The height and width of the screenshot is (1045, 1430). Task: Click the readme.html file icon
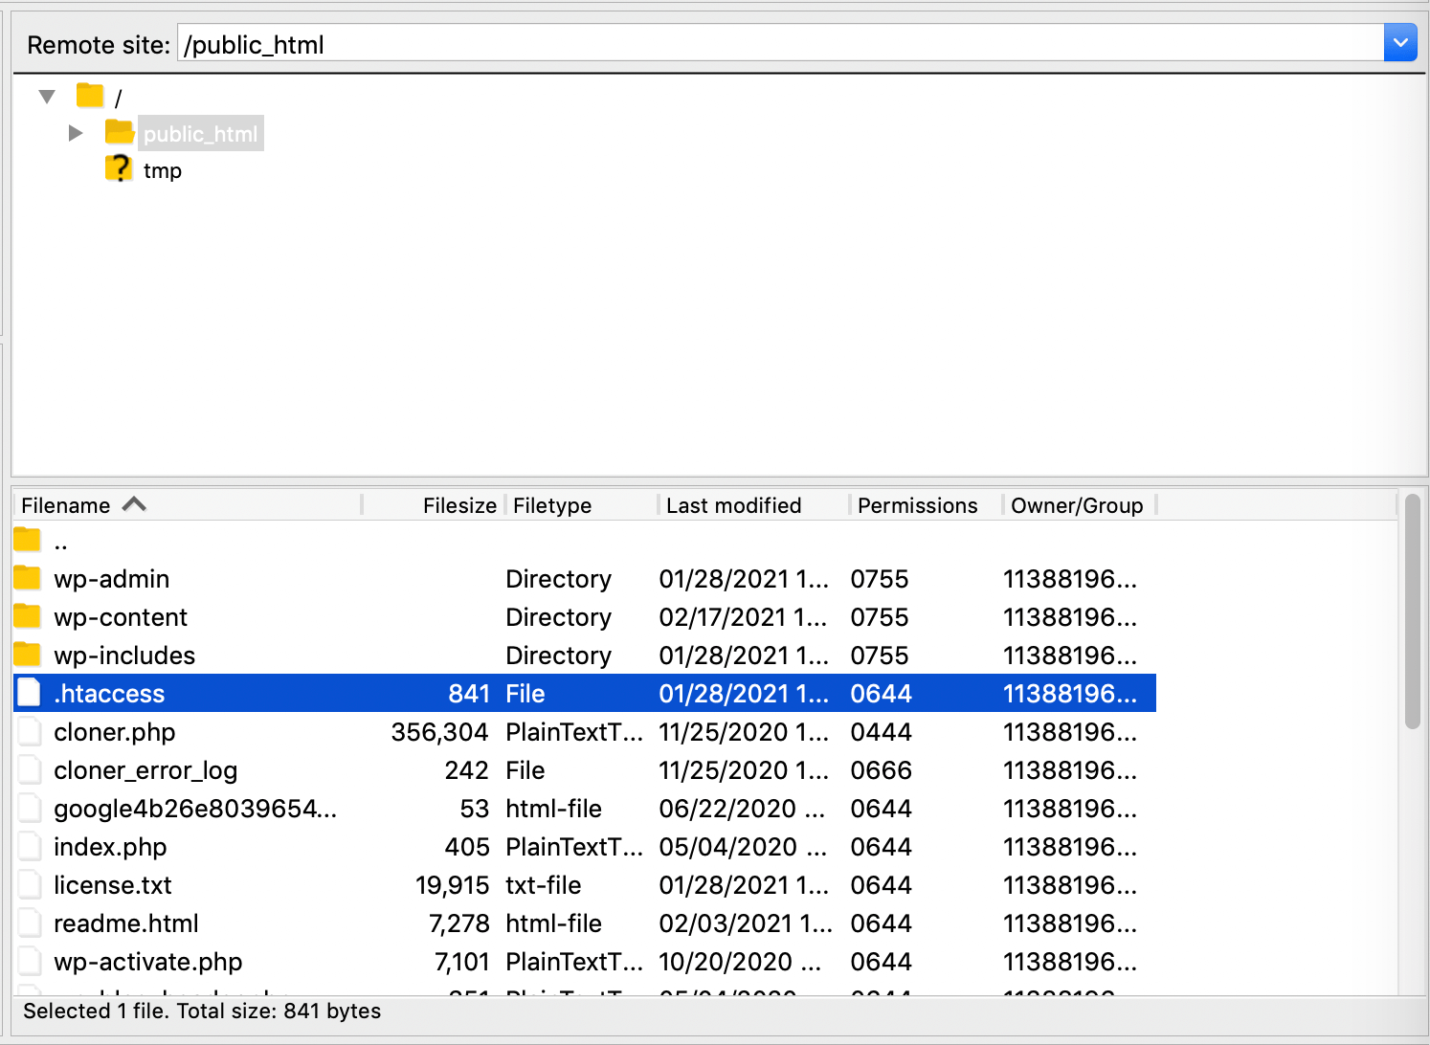point(30,923)
